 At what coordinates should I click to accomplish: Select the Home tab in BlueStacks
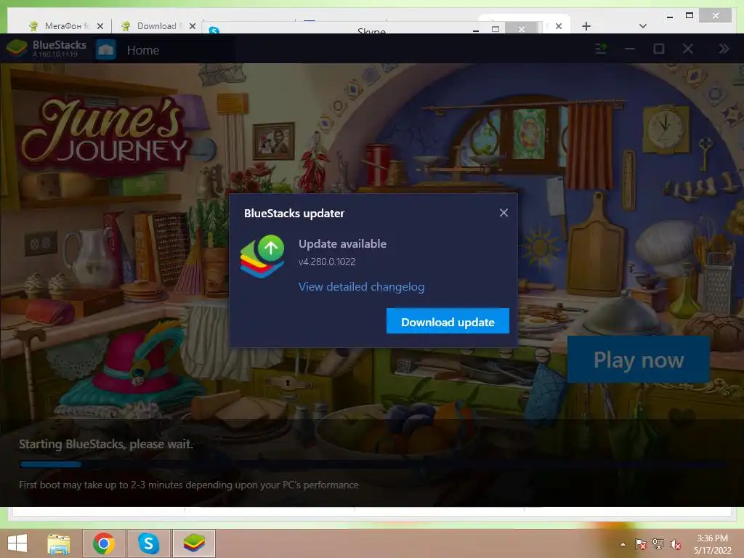pyautogui.click(x=143, y=50)
